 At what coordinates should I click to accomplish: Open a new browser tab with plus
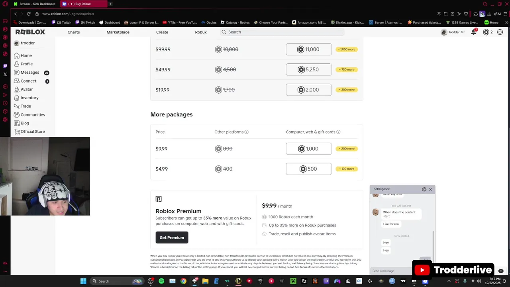tap(110, 4)
